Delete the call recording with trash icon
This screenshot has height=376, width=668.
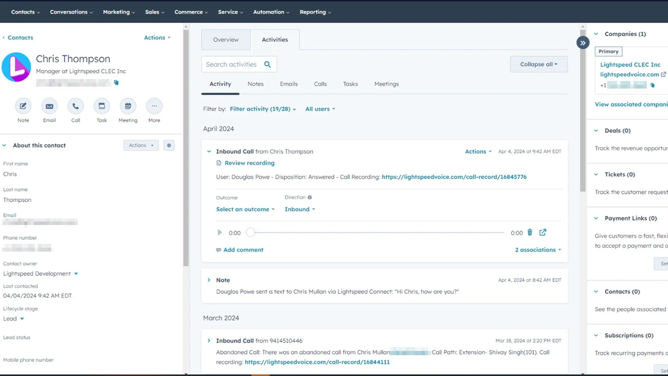pyautogui.click(x=530, y=232)
